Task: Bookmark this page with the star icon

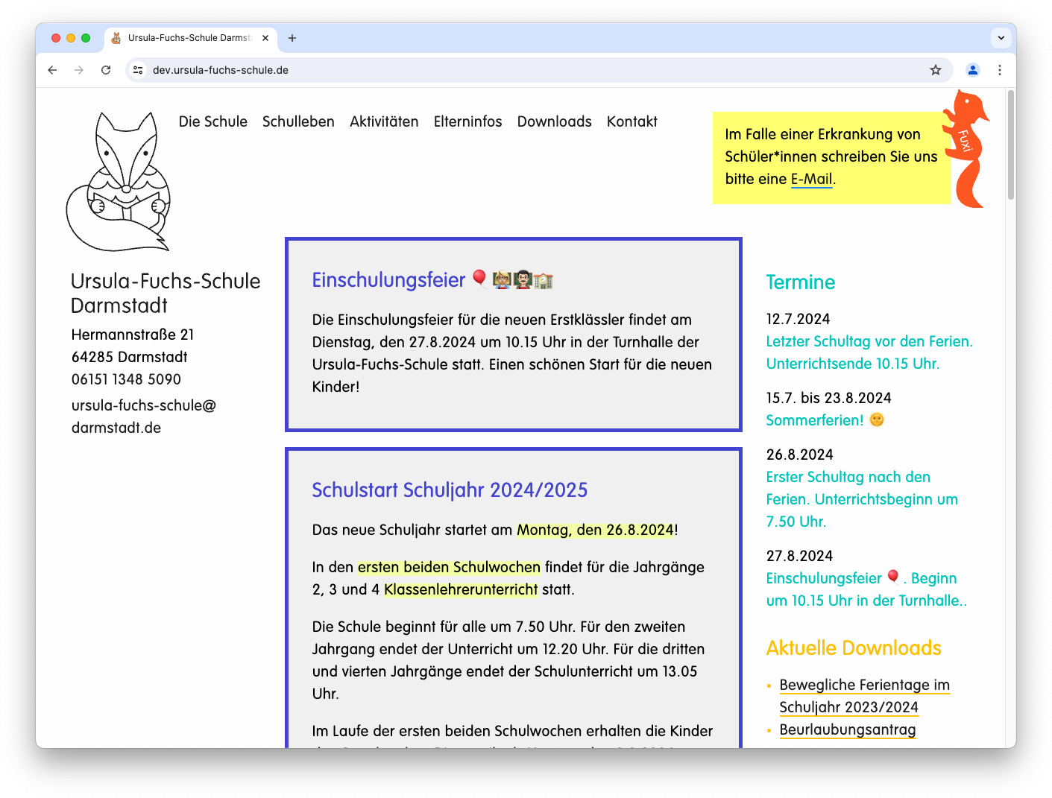Action: 936,70
